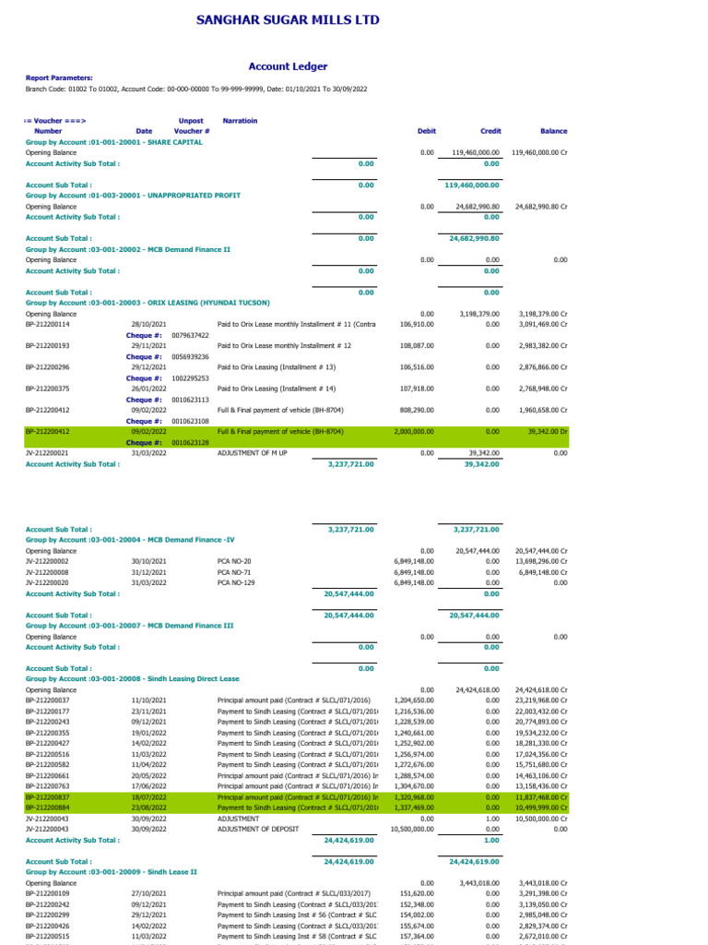
Task: Select narration ADJUSTMENT OF M UP
Action: click(253, 452)
